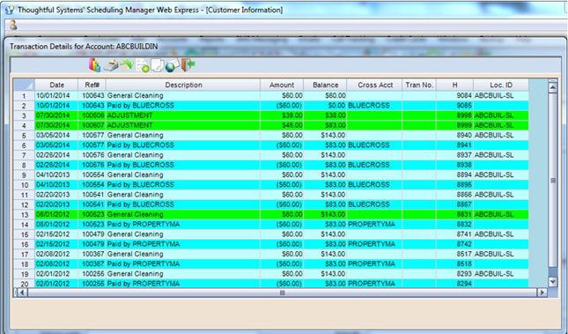Click H value 8518 in row 18
This screenshot has width=568, height=334.
tap(464, 263)
